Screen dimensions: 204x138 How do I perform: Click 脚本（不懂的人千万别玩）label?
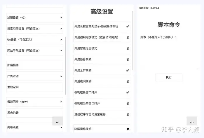click(158, 37)
